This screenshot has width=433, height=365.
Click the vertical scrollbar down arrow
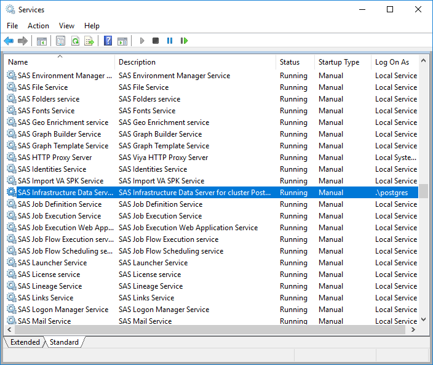tap(423, 320)
